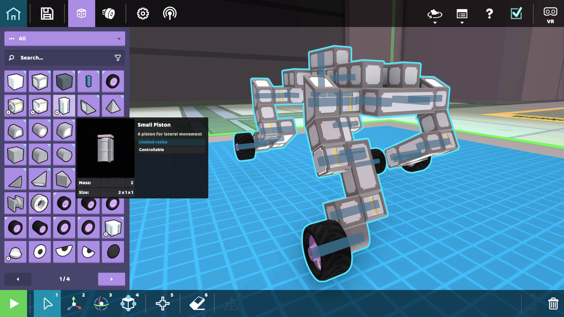Open help question mark
The image size is (564, 317).
click(x=489, y=14)
